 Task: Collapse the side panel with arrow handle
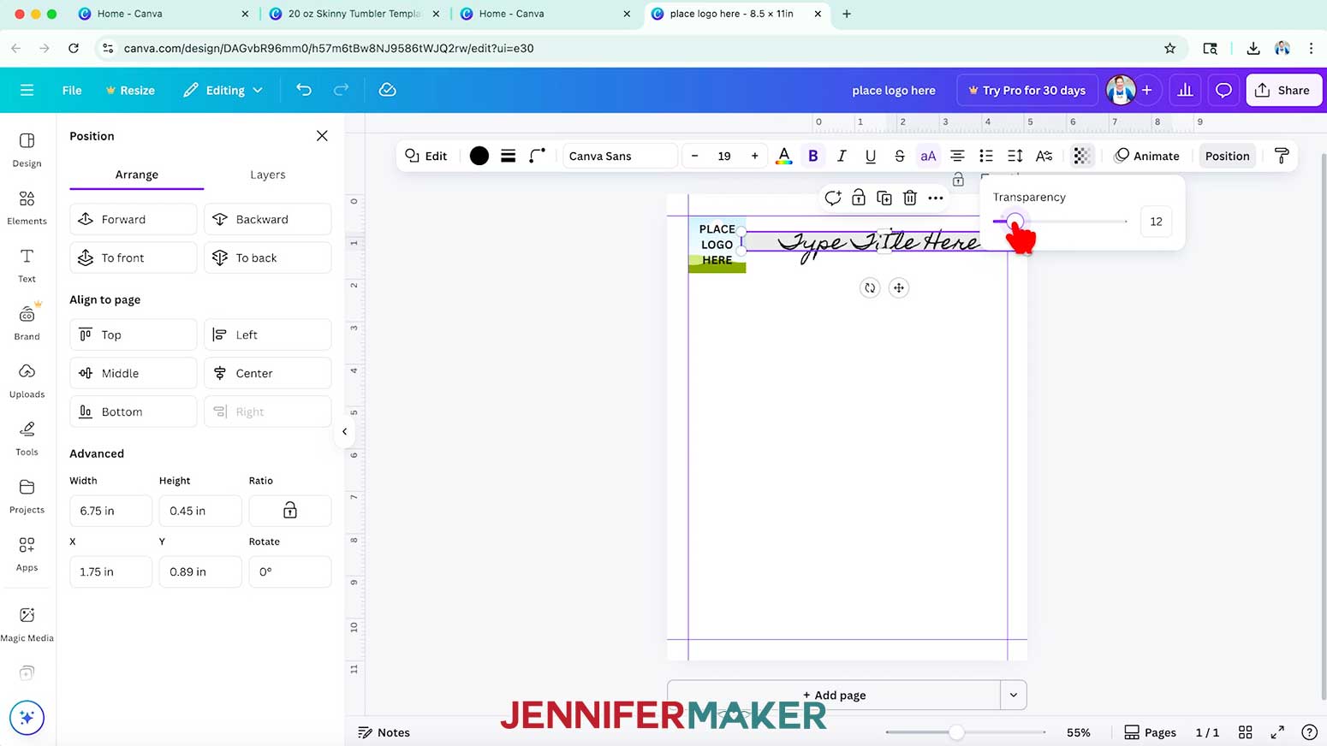(x=344, y=431)
